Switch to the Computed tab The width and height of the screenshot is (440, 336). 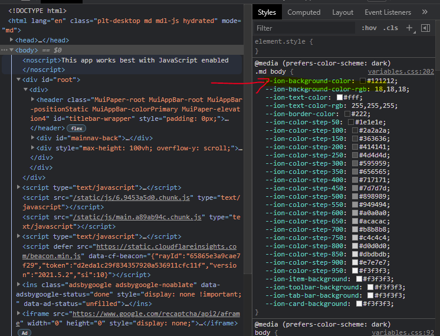coord(304,12)
